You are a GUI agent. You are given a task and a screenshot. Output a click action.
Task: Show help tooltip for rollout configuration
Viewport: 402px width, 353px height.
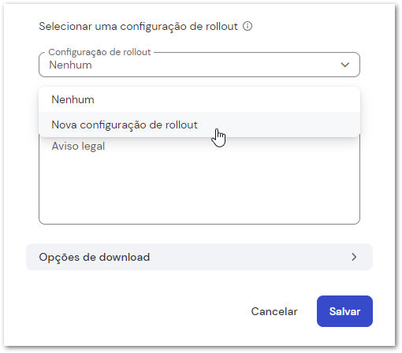tap(248, 26)
